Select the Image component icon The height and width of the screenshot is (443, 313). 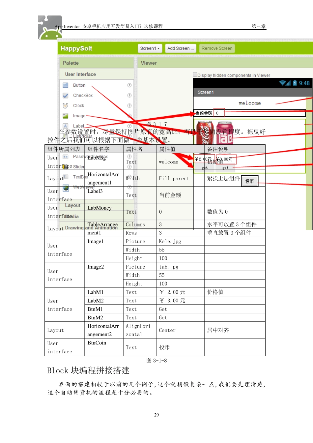pos(66,116)
